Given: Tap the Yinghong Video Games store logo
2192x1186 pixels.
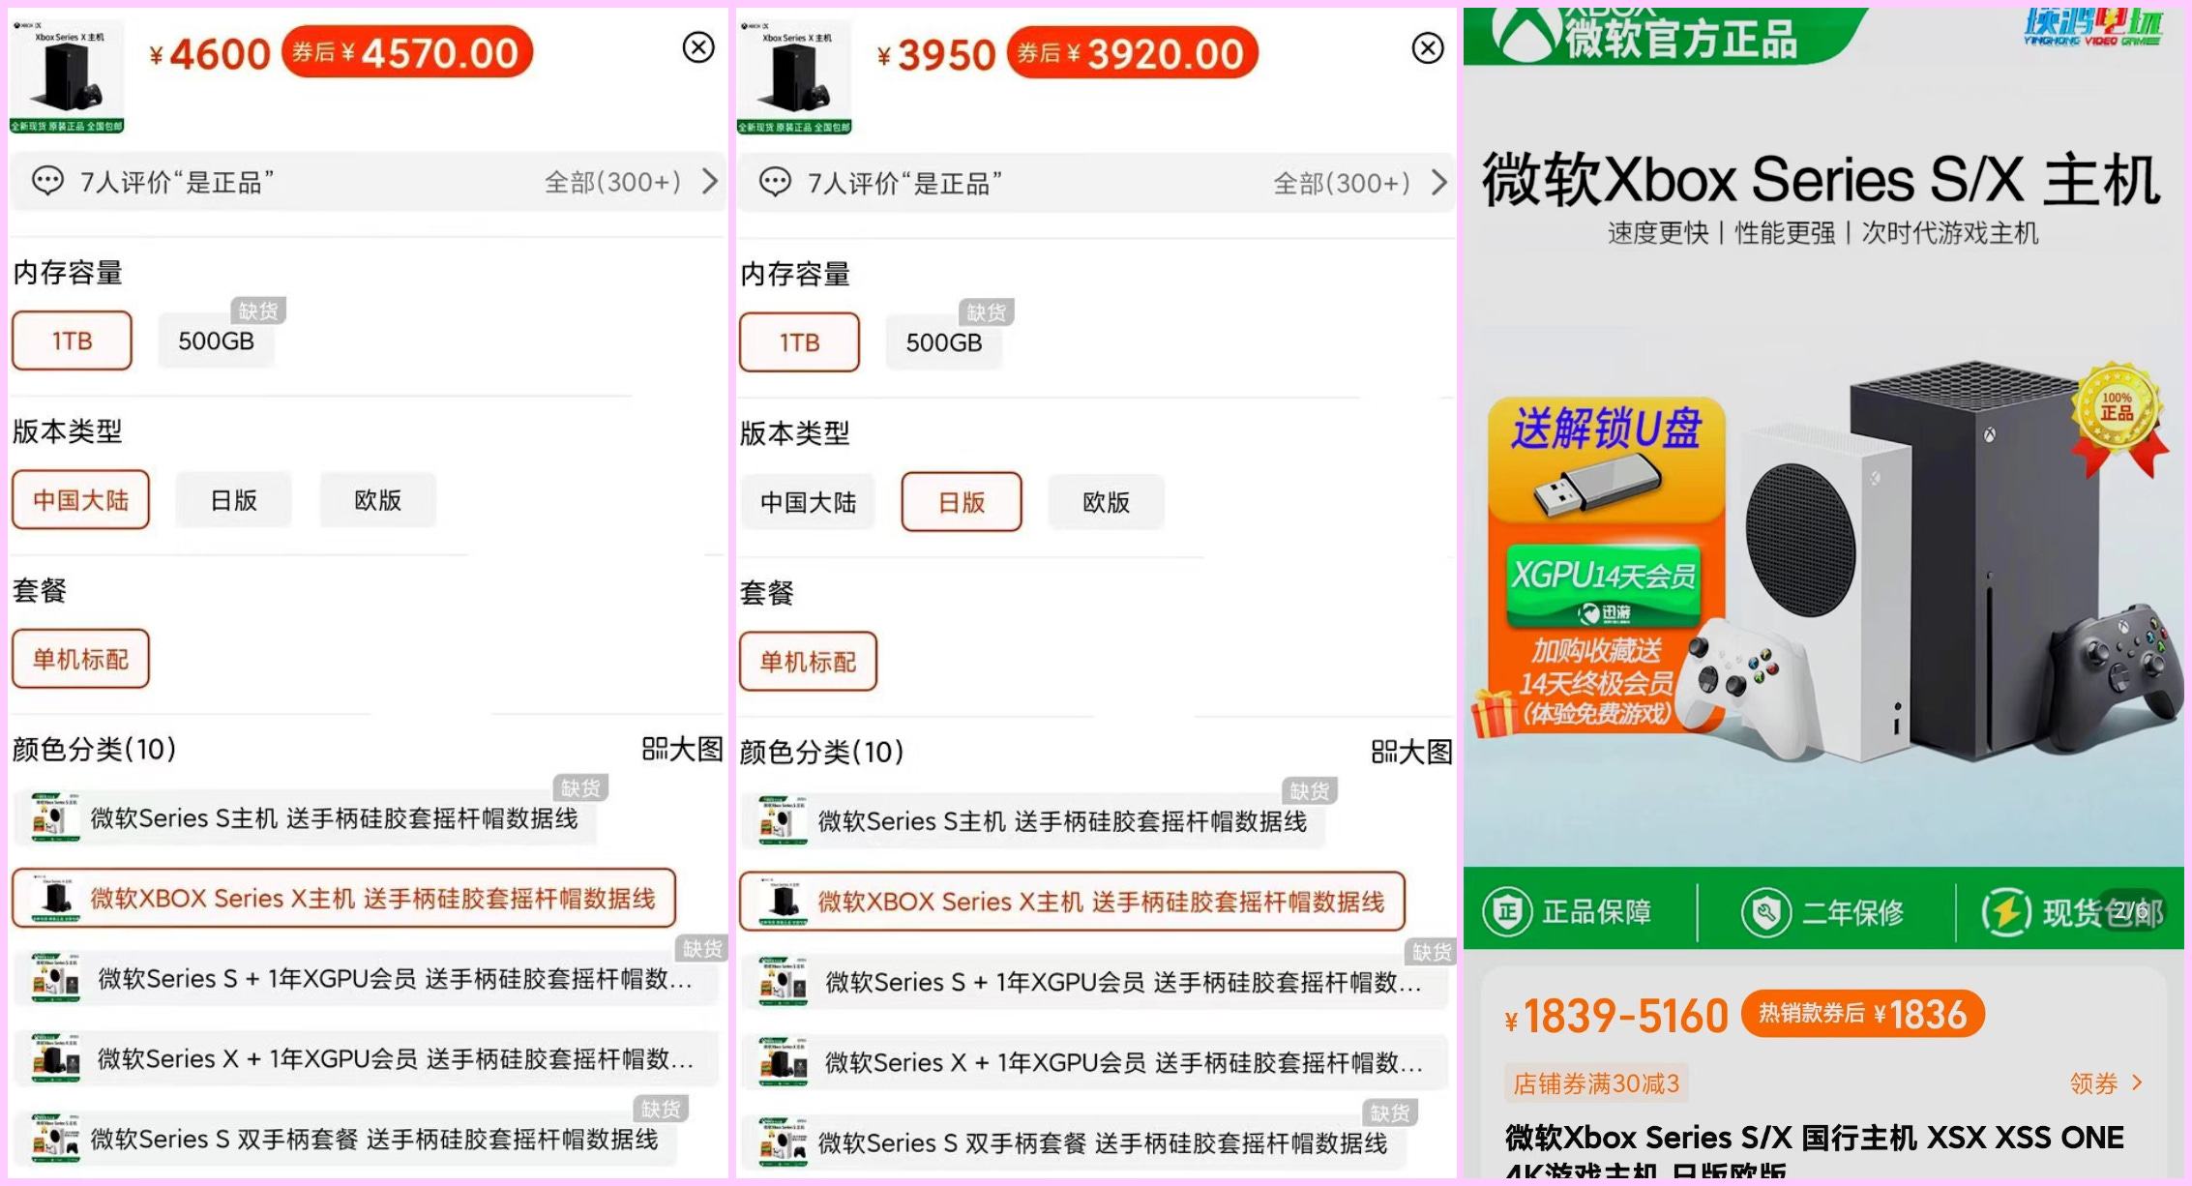Looking at the screenshot, I should click(2093, 26).
